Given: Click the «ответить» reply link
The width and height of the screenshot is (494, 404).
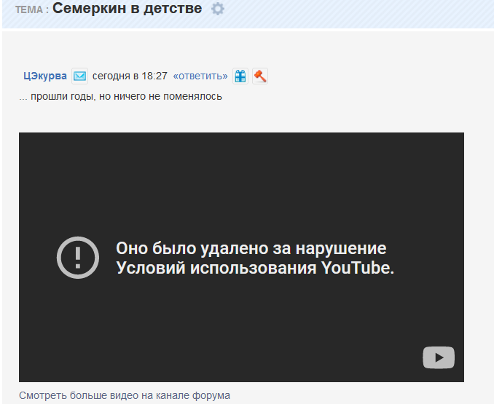Looking at the screenshot, I should (x=200, y=76).
